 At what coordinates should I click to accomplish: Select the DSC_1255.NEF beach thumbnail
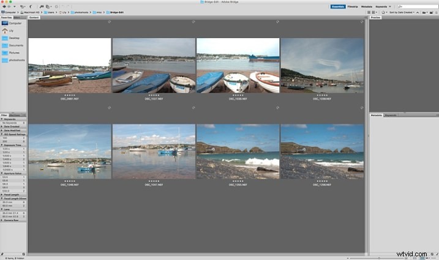coord(238,151)
